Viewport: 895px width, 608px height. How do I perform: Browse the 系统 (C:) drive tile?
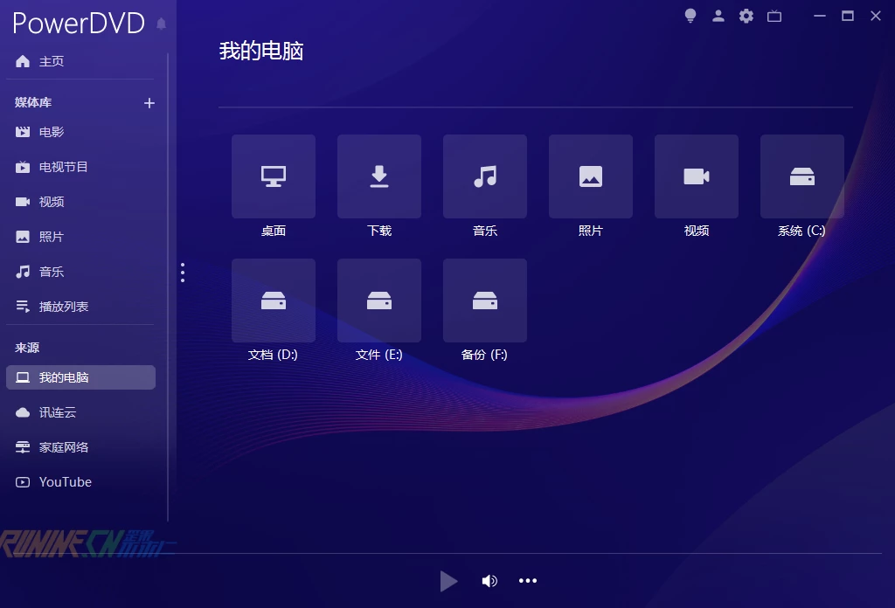click(x=802, y=176)
